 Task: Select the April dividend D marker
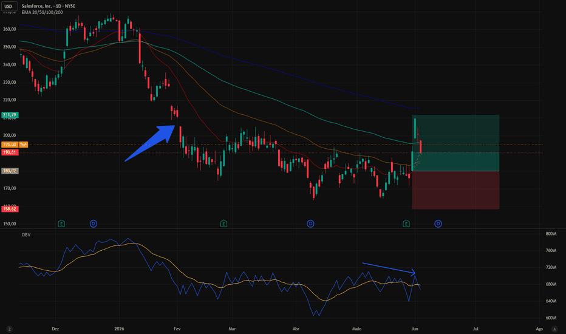[x=310, y=224]
